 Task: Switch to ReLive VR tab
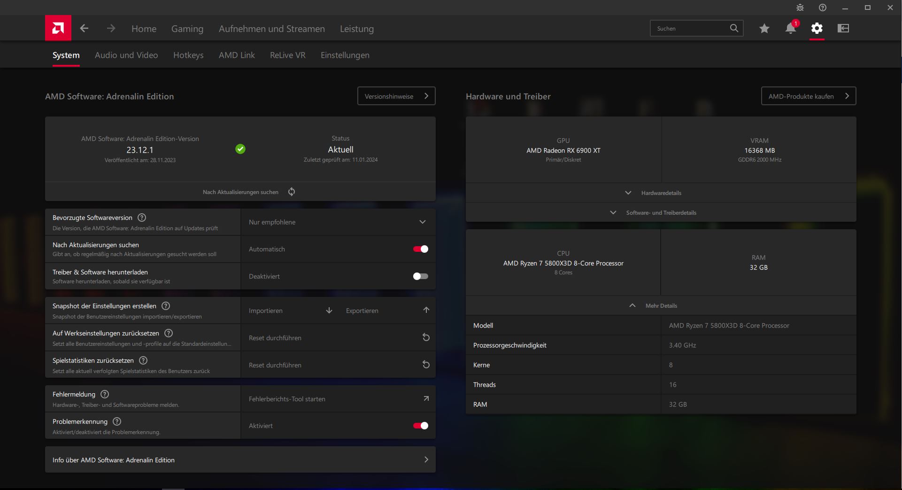[x=288, y=55]
